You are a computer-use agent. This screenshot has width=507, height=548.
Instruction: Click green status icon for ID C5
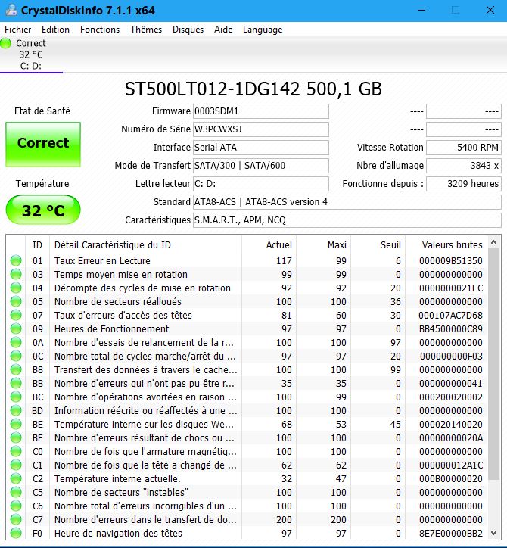16,493
